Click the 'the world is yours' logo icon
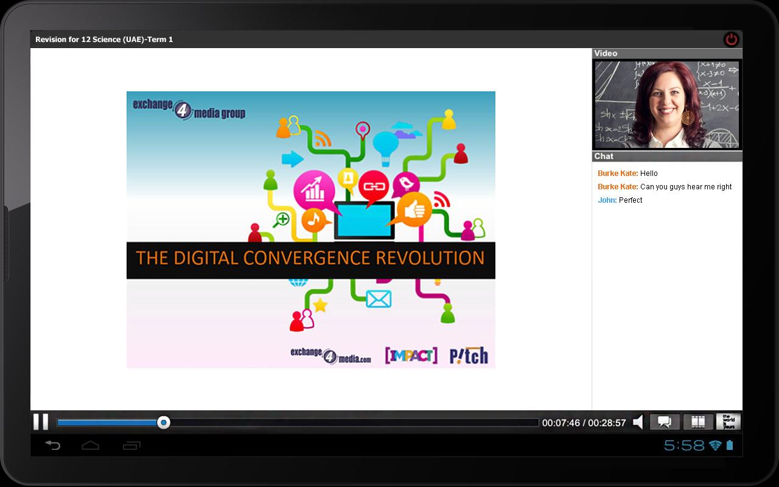 [x=728, y=421]
